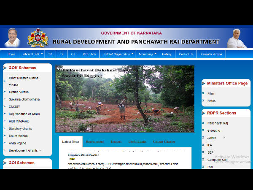Image resolution: width=253 pixels, height=190 pixels.
Task: Click the Karnataka state emblem logo
Action: coord(38,38)
